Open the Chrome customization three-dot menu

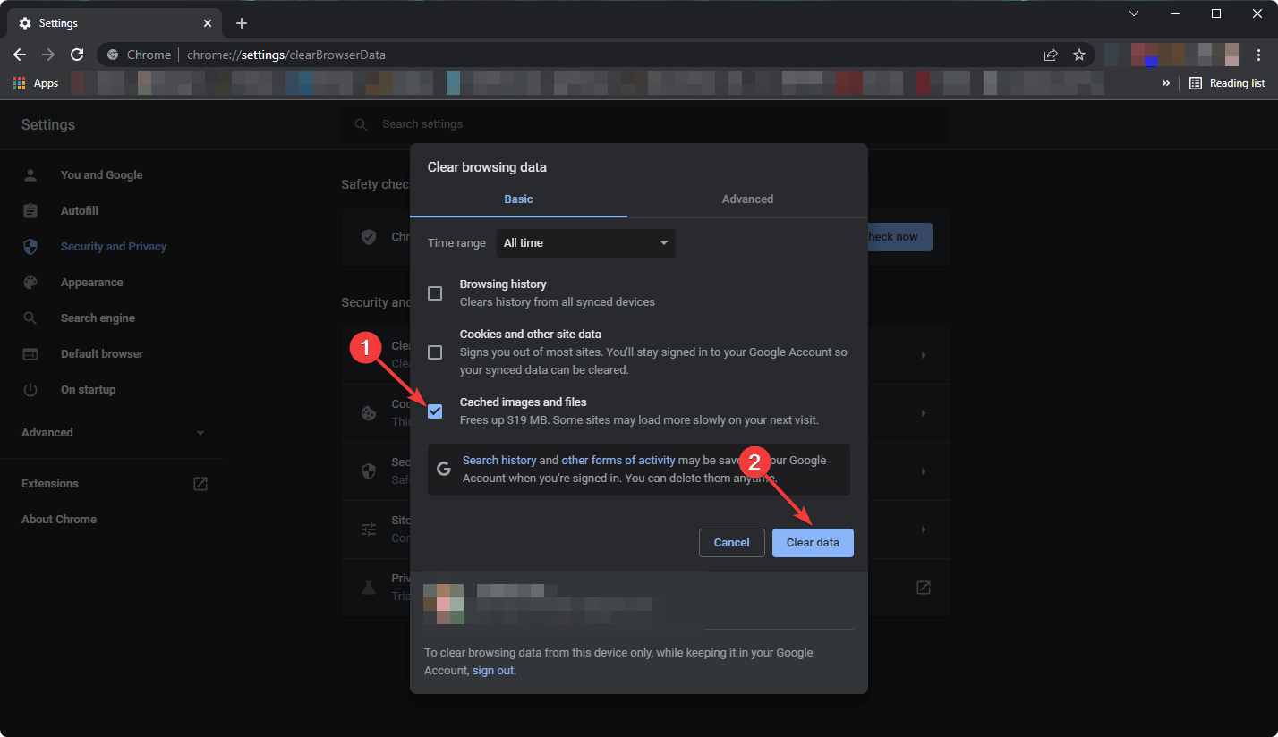click(1258, 55)
